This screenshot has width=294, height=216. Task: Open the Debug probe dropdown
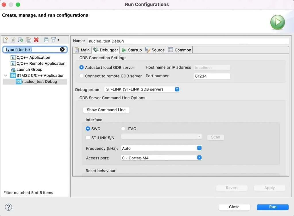pyautogui.click(x=177, y=89)
